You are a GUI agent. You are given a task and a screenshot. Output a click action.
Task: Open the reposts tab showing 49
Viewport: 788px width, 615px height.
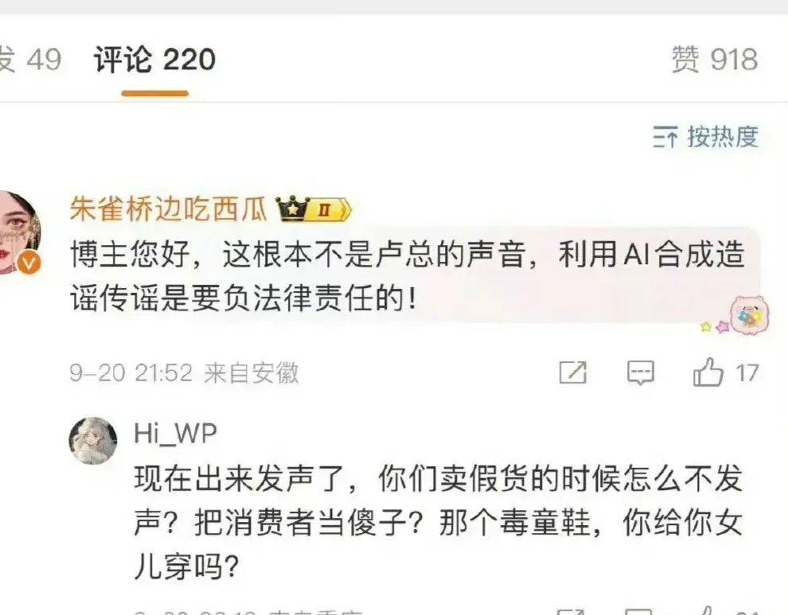pos(30,60)
